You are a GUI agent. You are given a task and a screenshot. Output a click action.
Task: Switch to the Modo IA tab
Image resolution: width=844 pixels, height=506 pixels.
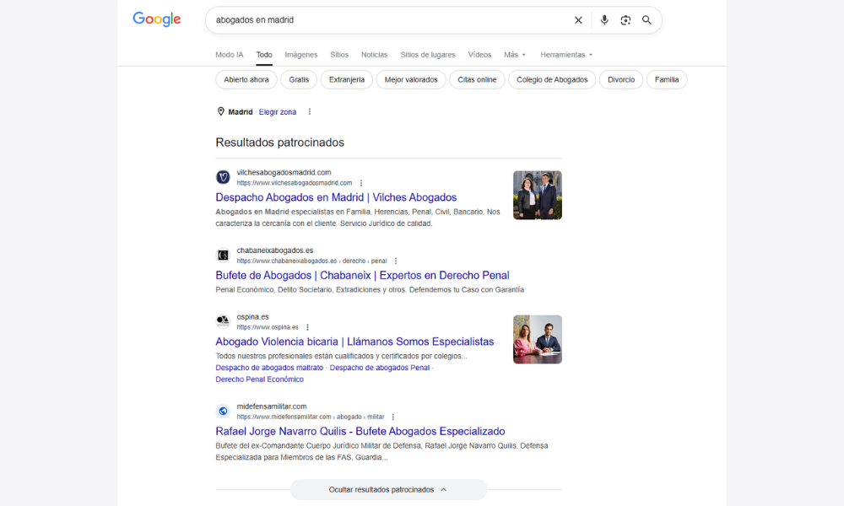tap(230, 55)
